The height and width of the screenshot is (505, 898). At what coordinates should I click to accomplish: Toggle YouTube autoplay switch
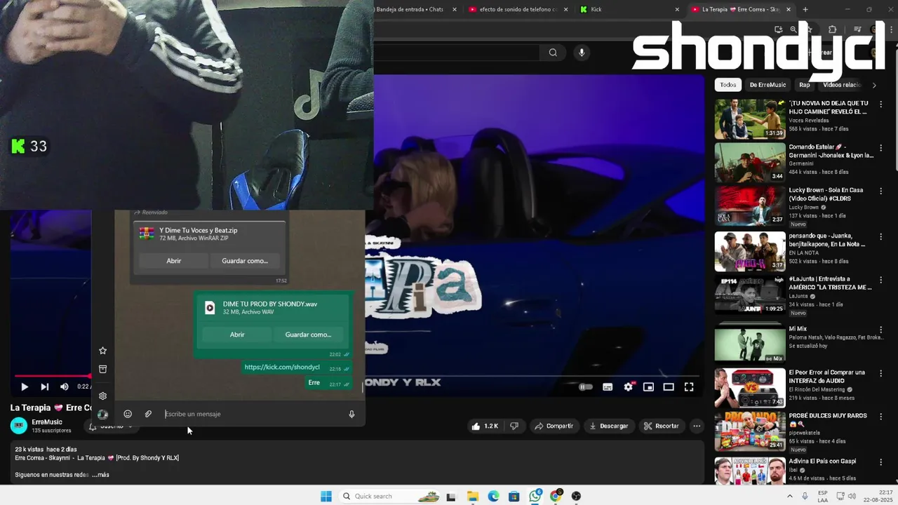585,386
